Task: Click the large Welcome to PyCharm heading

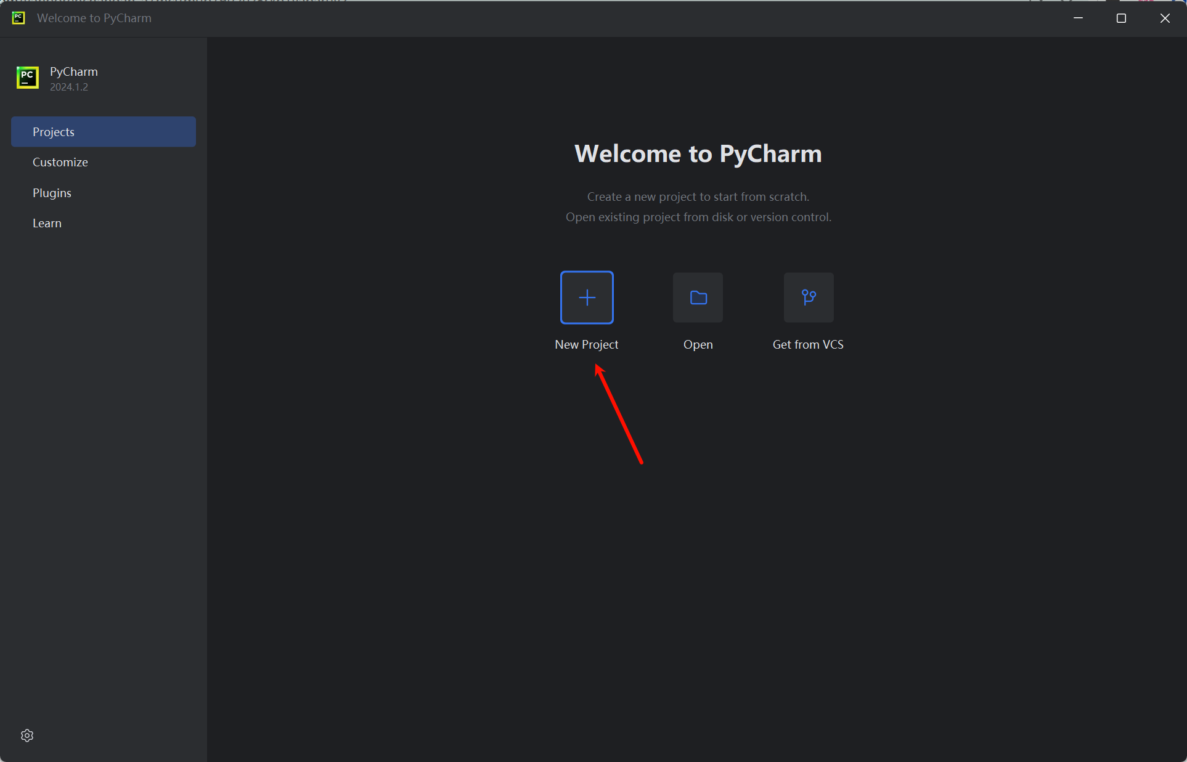Action: point(698,153)
